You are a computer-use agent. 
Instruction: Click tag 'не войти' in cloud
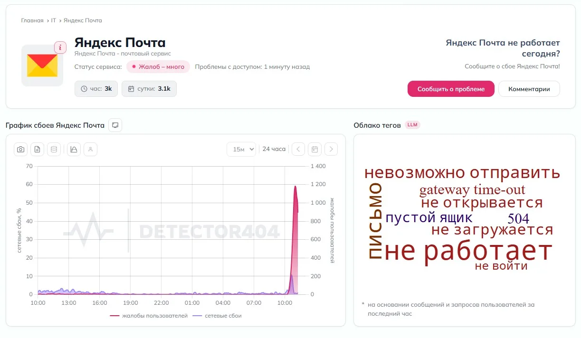click(x=501, y=266)
